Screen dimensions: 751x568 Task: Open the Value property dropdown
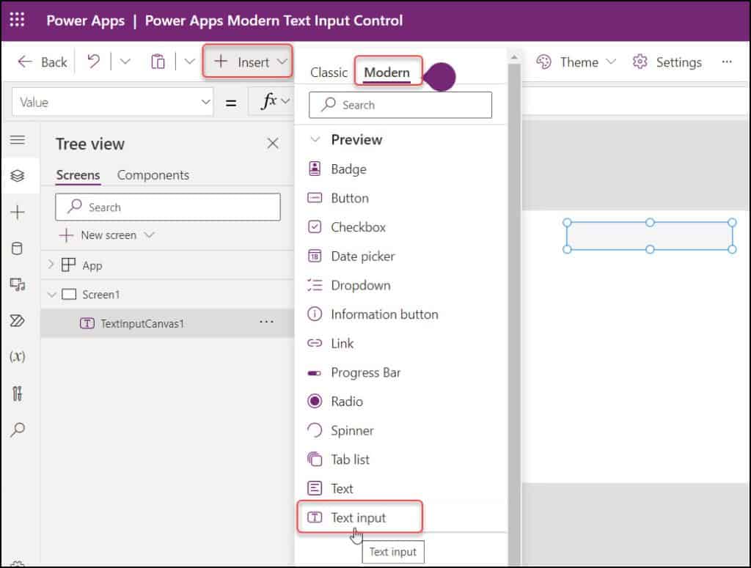click(x=112, y=102)
